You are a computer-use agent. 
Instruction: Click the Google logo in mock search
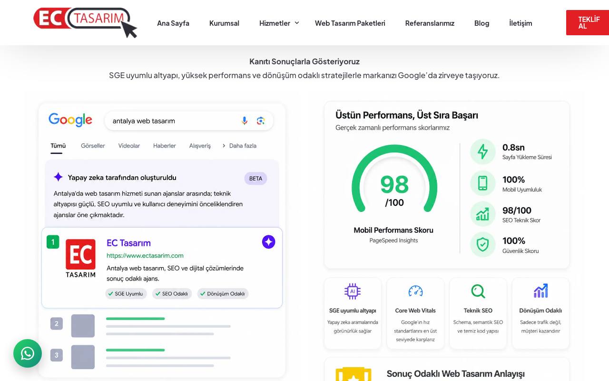click(x=70, y=120)
